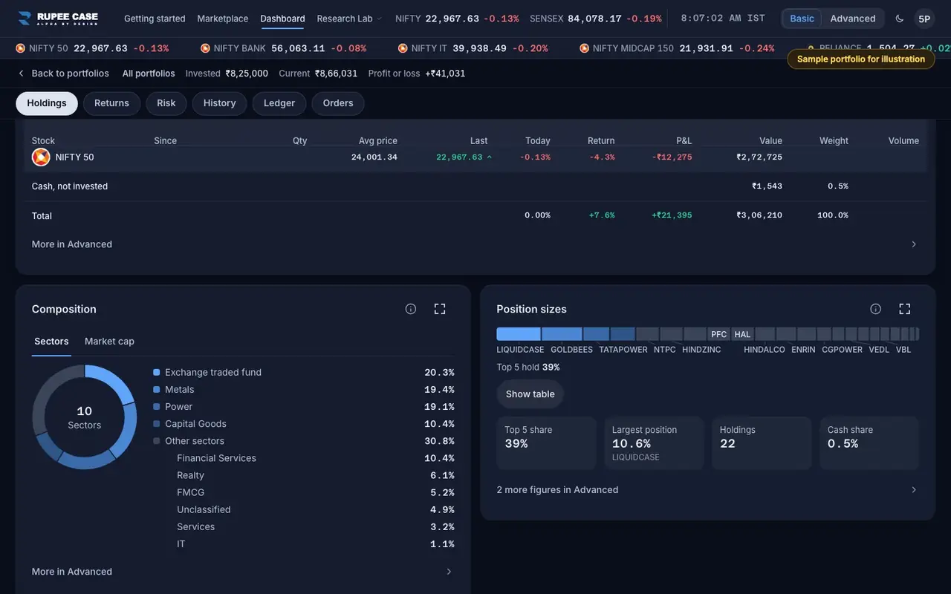Click the PFC position bar segment

click(x=718, y=334)
